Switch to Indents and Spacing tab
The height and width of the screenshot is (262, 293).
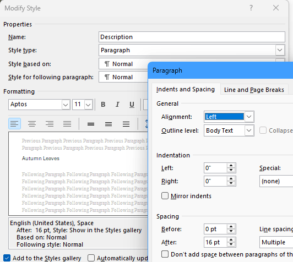(x=186, y=89)
